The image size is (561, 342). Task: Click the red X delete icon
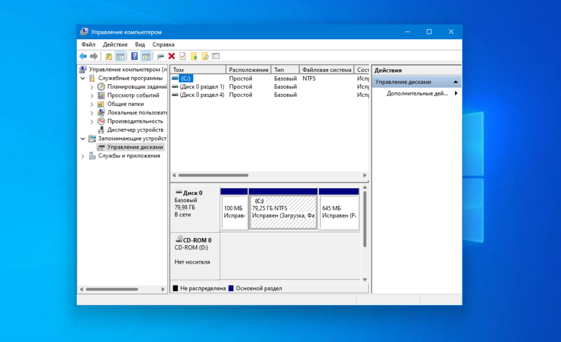click(x=172, y=56)
